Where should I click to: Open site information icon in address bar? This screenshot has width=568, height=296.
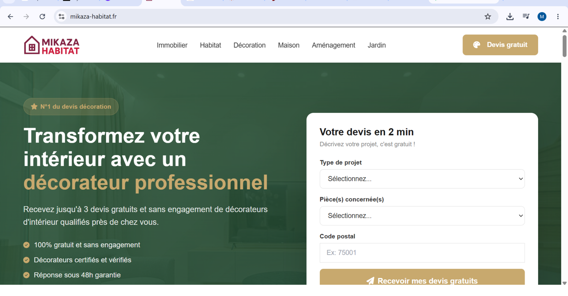click(61, 17)
